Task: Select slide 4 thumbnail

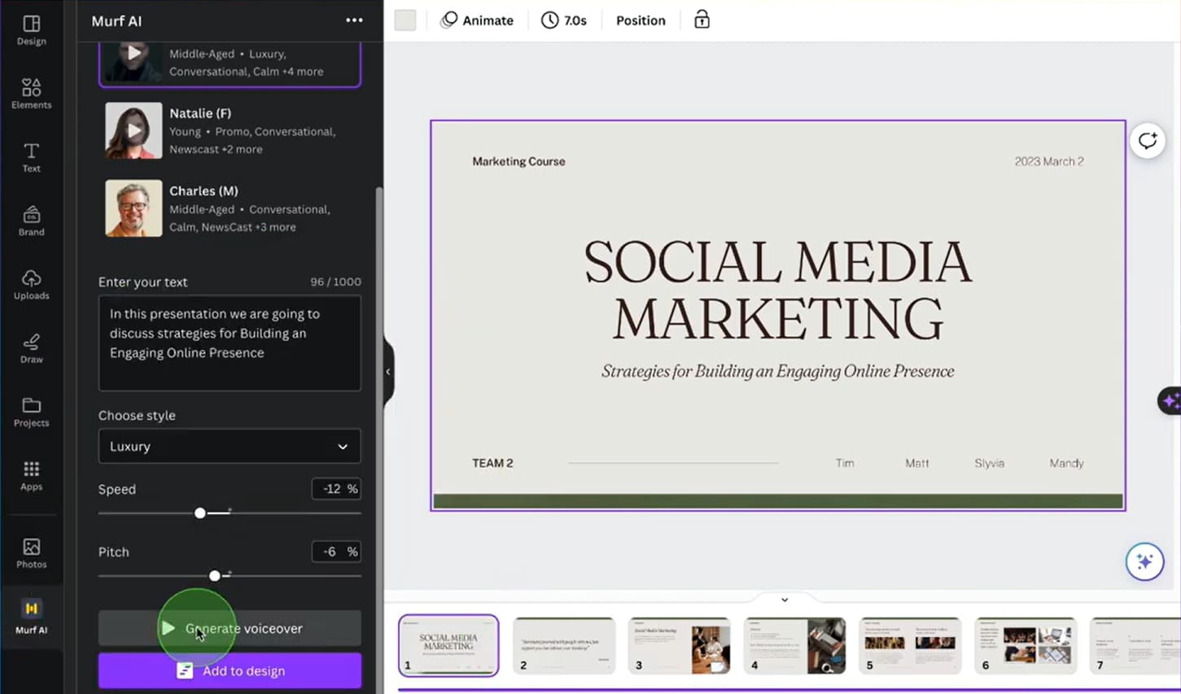Action: [x=794, y=645]
